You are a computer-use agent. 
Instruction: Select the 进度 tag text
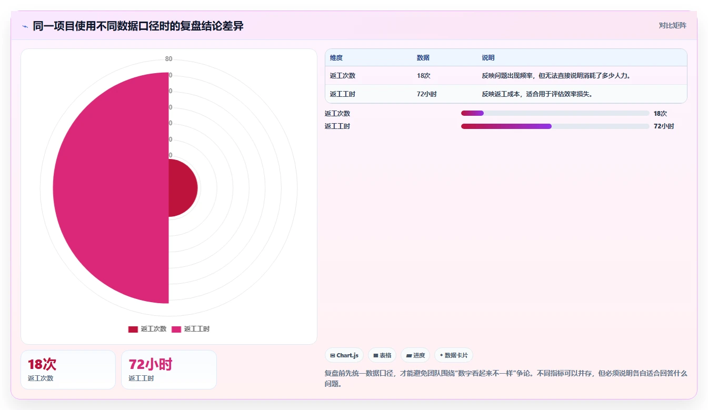tap(419, 355)
